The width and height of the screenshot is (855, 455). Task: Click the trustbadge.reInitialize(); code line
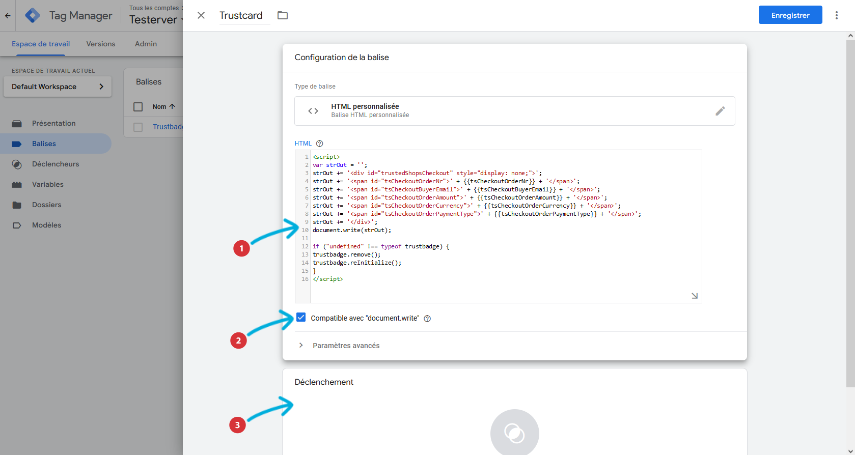(x=357, y=263)
